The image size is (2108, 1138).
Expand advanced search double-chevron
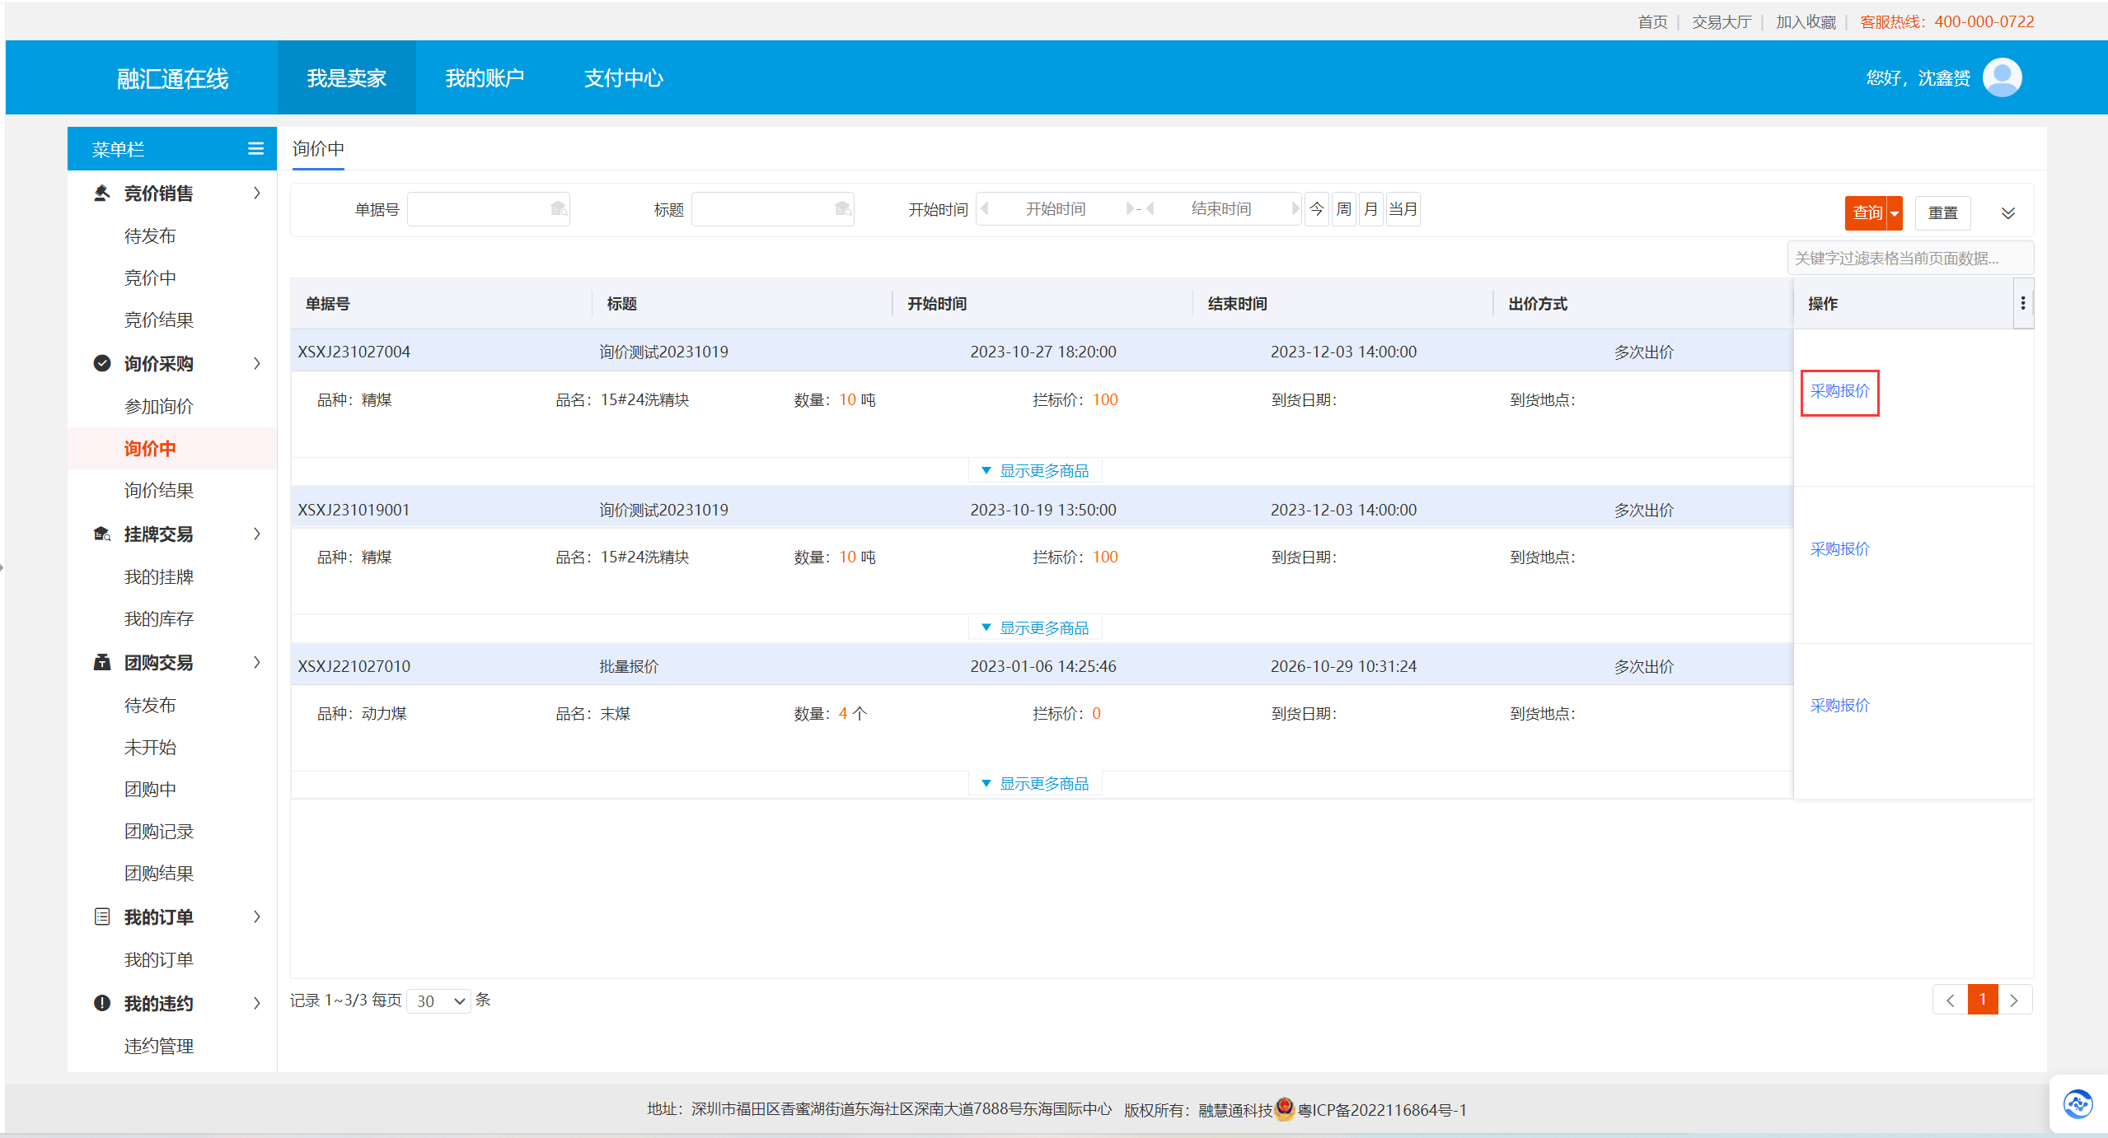[2008, 213]
